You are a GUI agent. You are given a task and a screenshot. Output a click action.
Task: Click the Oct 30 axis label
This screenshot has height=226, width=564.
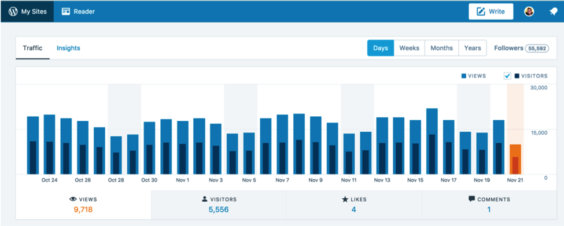click(149, 180)
